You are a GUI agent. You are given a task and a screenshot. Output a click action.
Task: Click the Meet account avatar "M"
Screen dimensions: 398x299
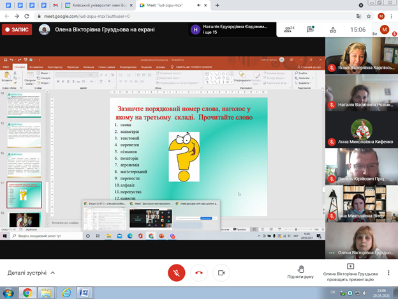[385, 29]
